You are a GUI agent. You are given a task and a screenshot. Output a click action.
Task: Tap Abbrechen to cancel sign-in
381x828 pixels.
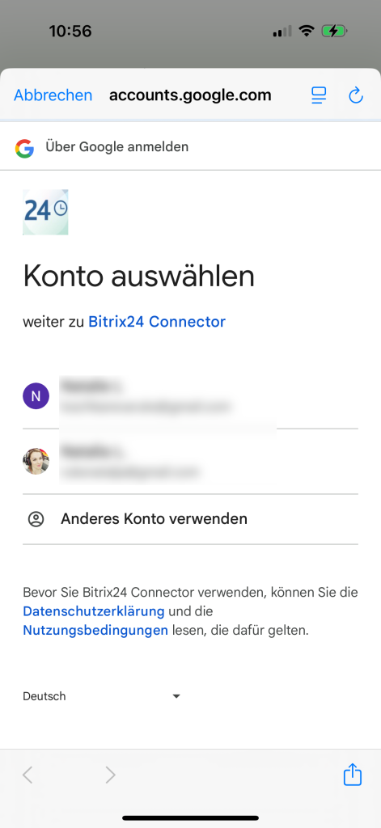click(x=53, y=95)
